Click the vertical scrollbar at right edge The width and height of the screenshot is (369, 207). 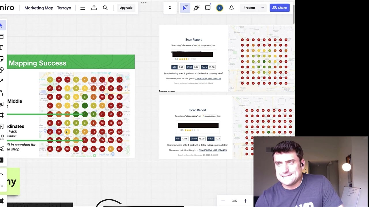pos(294,14)
